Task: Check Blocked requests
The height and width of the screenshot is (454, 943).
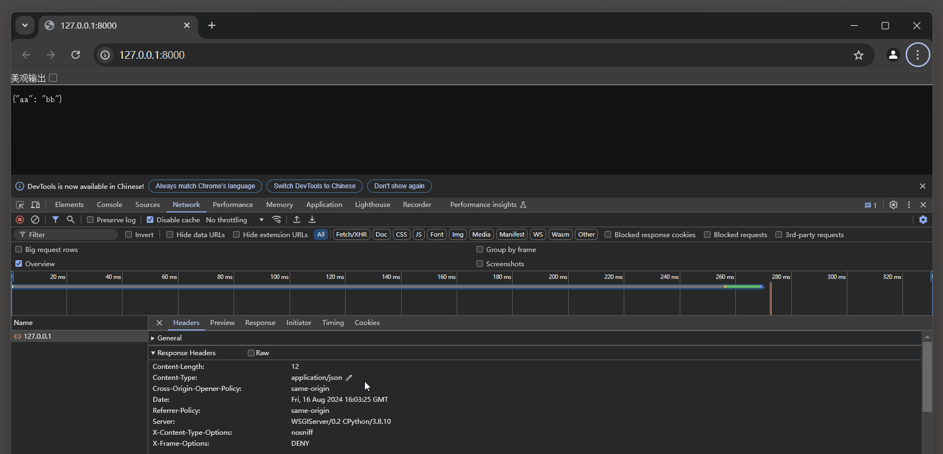Action: point(707,234)
